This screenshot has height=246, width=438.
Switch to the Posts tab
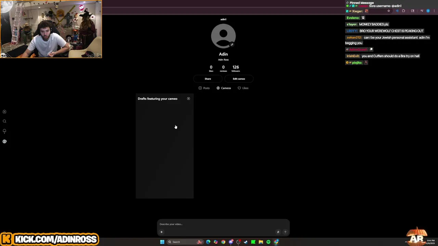coord(204,88)
